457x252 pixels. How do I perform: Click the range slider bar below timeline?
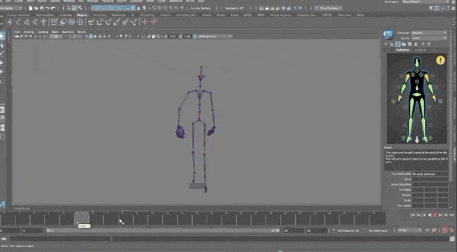pos(163,230)
